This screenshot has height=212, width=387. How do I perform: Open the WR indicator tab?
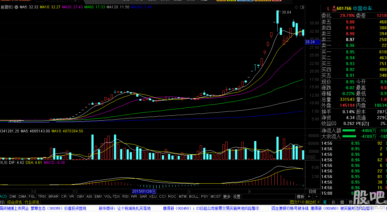(x=134, y=196)
